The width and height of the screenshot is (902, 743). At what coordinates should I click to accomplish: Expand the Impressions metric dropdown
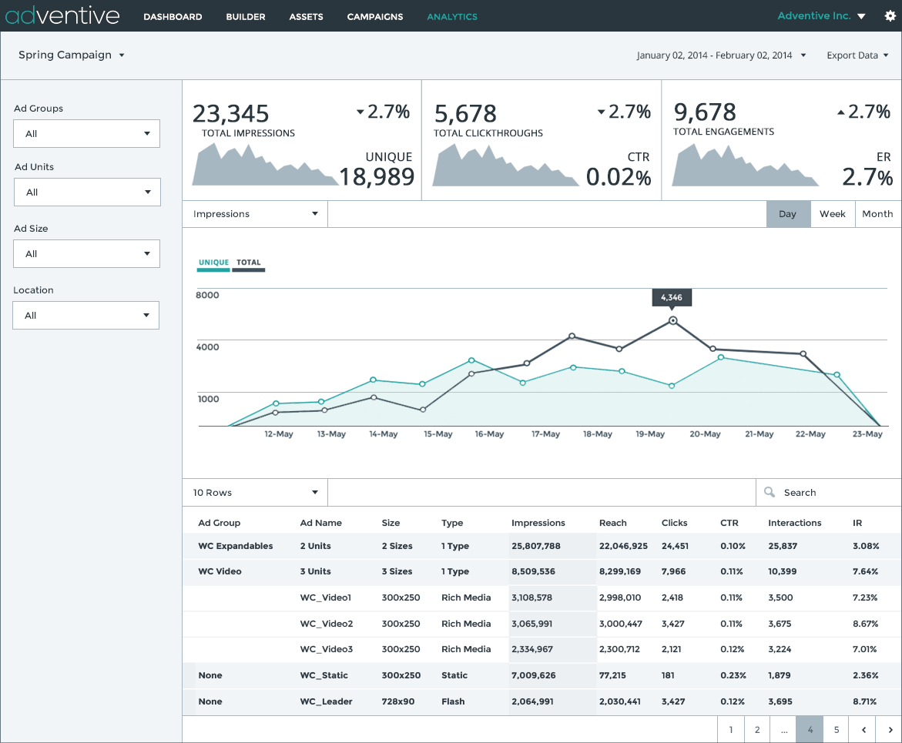[255, 214]
